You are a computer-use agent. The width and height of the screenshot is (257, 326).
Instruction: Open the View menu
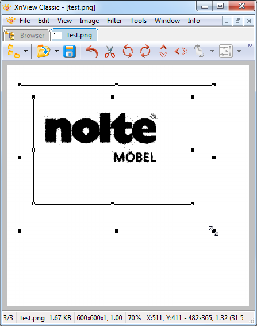[x=64, y=21]
